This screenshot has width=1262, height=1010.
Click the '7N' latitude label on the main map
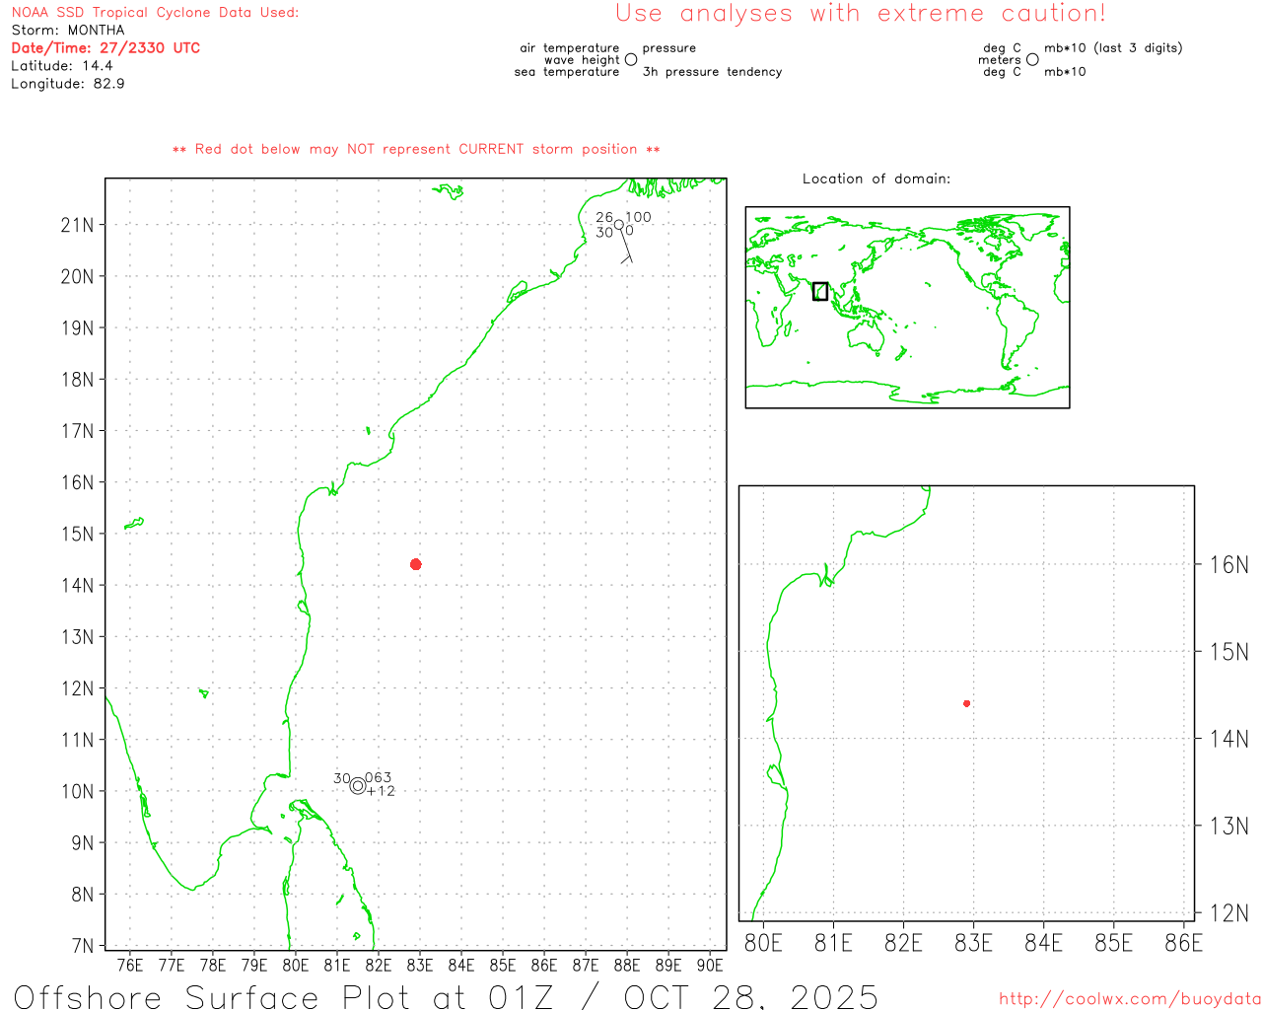pyautogui.click(x=83, y=946)
